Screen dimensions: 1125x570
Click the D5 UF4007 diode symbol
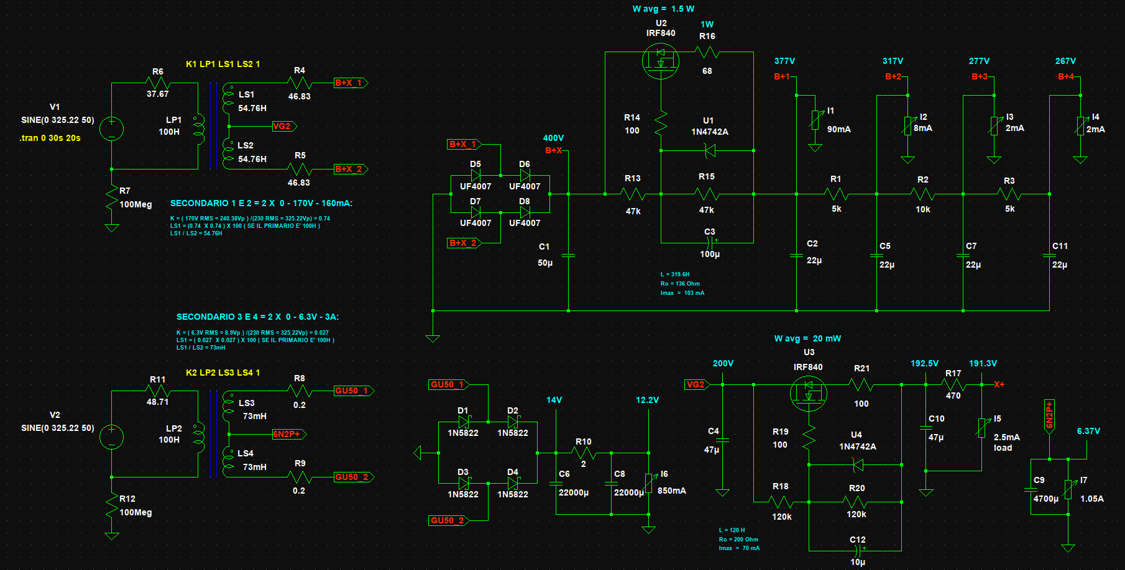(475, 176)
